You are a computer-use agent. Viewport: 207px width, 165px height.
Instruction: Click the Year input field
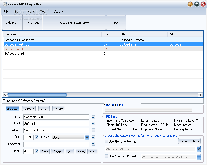click(x=29, y=137)
